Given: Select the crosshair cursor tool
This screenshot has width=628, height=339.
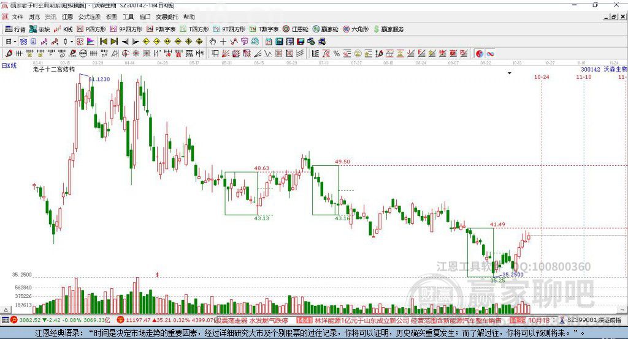Looking at the screenshot, I should pos(223,42).
